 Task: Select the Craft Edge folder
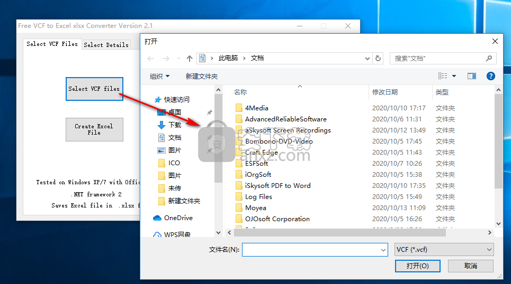pyautogui.click(x=262, y=153)
